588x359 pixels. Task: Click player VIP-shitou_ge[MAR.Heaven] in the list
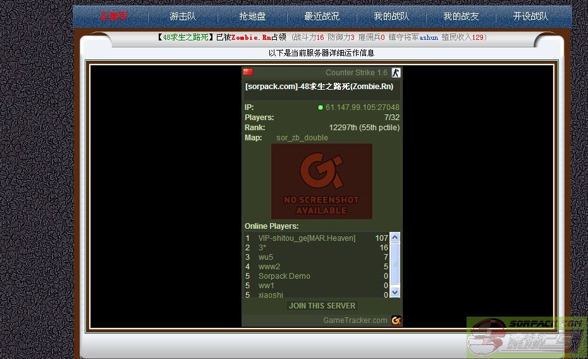(x=307, y=238)
